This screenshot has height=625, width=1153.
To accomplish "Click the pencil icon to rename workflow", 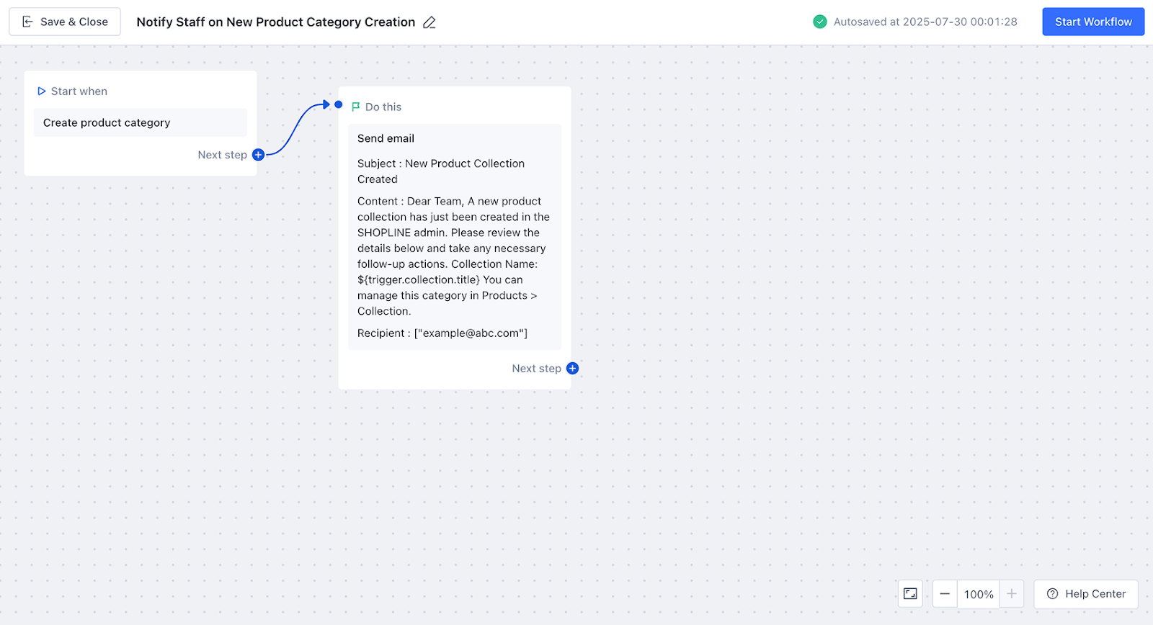I will [x=429, y=22].
